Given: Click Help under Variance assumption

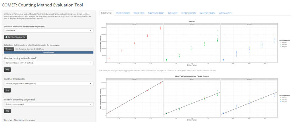Looking at the screenshot, I should tap(7, 90).
